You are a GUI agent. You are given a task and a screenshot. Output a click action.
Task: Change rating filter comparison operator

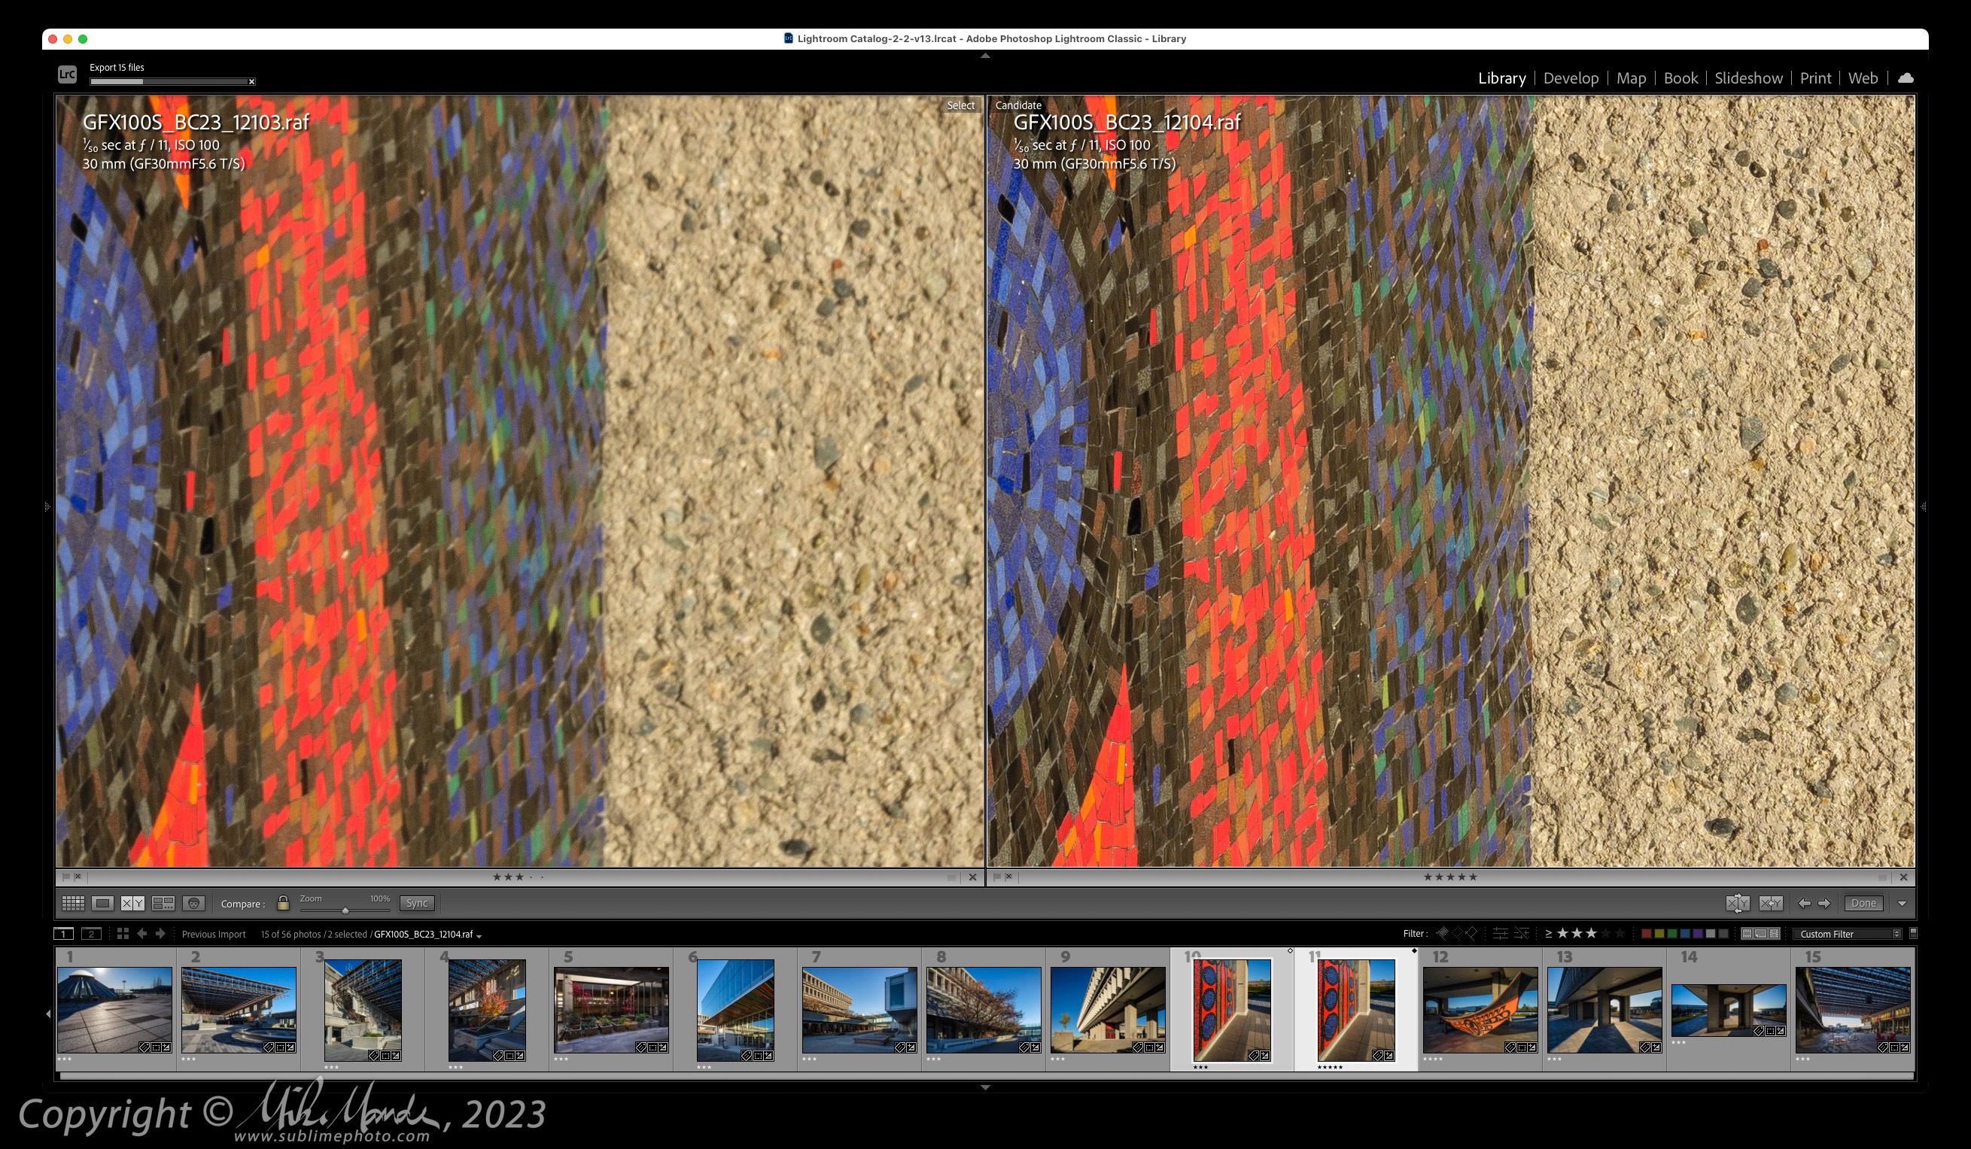tap(1549, 934)
